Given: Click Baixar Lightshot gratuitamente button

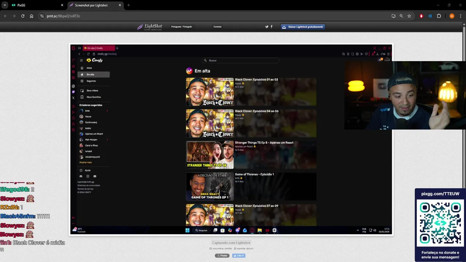Looking at the screenshot, I should (x=303, y=27).
